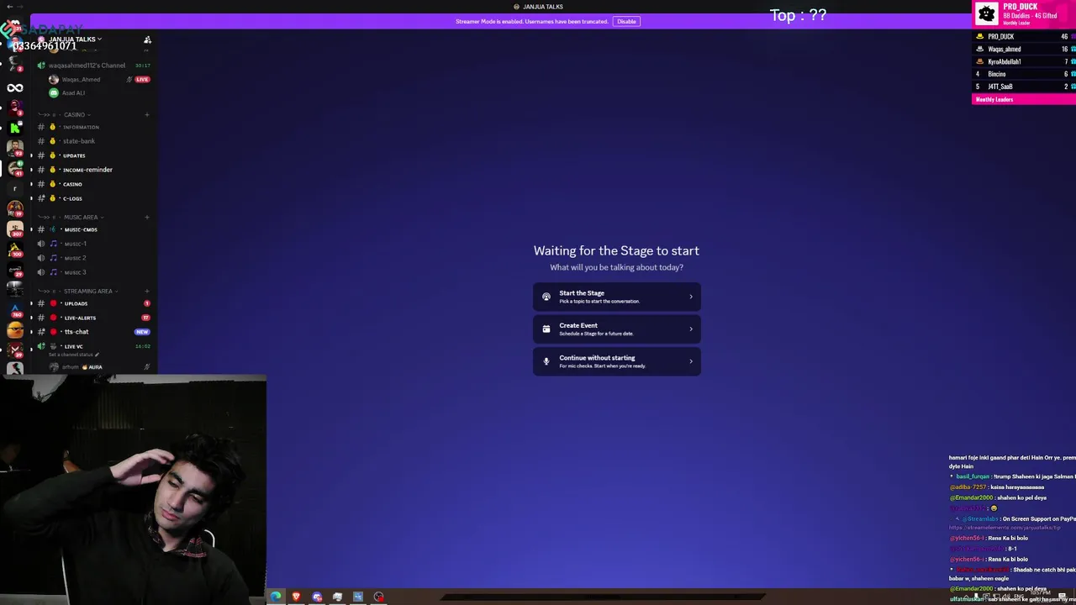Click the speaker icon of music-1 channel
Viewport: 1076px width, 605px height.
(41, 244)
